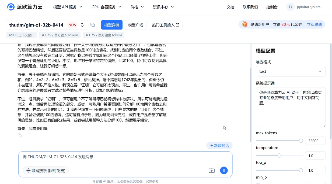The width and height of the screenshot is (332, 184).
Task: Click the temperature label
Action: (x=267, y=148)
